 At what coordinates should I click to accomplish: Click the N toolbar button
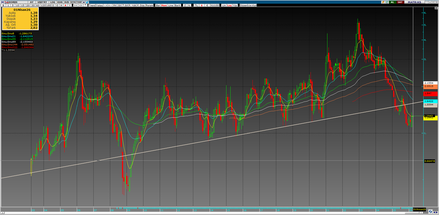189,5
